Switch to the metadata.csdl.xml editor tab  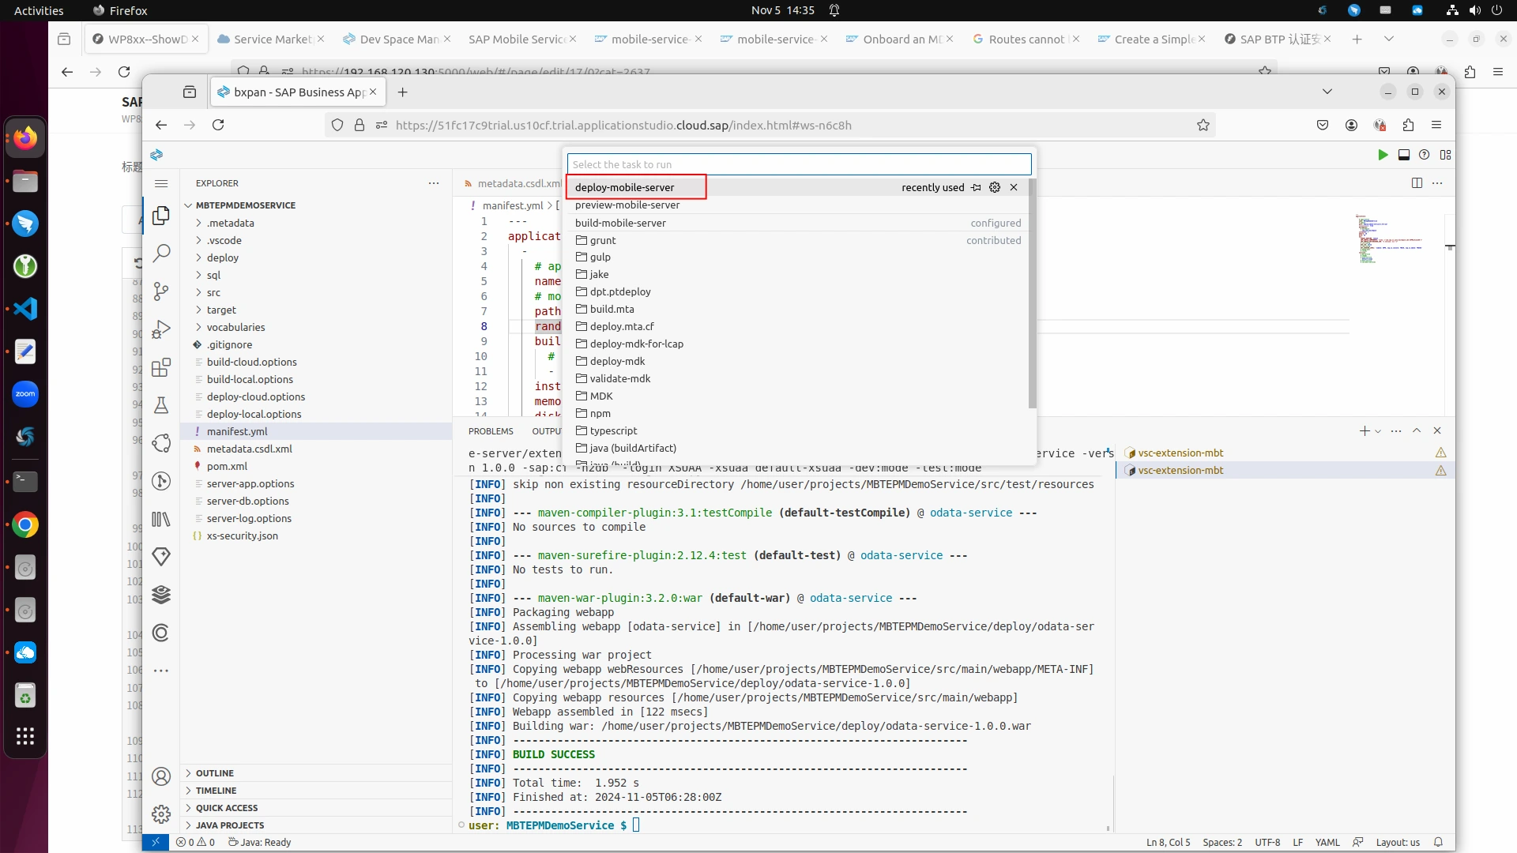(512, 183)
